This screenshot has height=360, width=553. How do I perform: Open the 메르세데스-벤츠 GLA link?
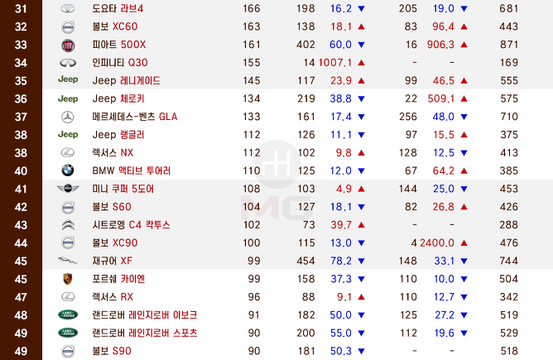(135, 117)
